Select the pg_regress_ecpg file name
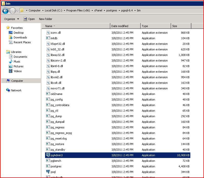This screenshot has width=204, height=178. [x=61, y=133]
